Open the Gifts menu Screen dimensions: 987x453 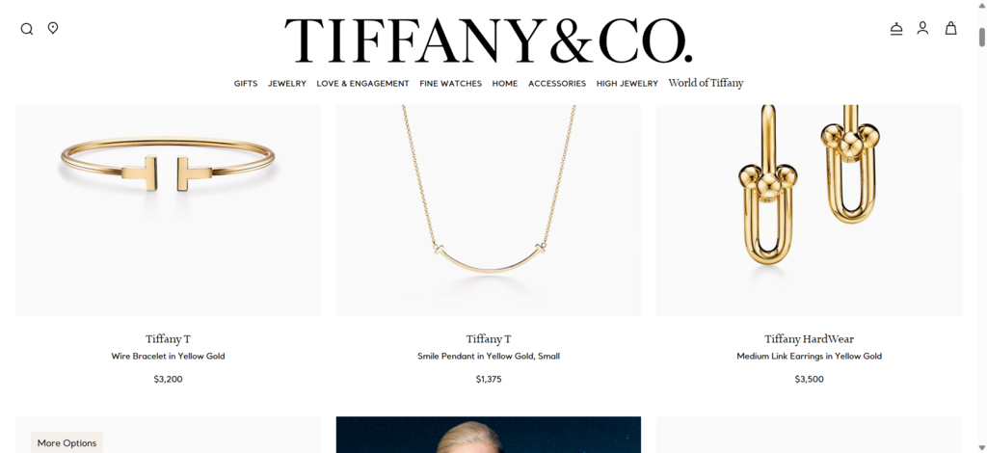coord(246,83)
